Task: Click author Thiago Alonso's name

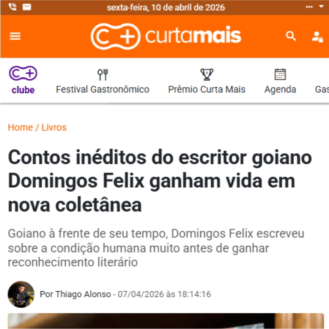Action: (x=83, y=294)
